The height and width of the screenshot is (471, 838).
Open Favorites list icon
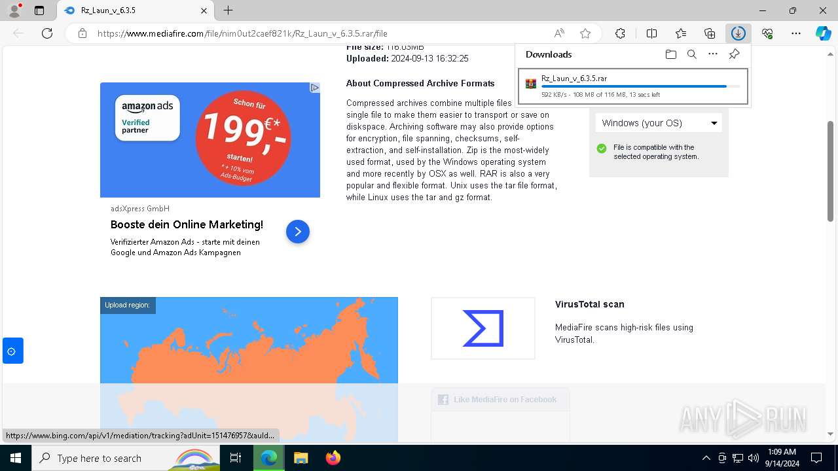[x=681, y=33]
